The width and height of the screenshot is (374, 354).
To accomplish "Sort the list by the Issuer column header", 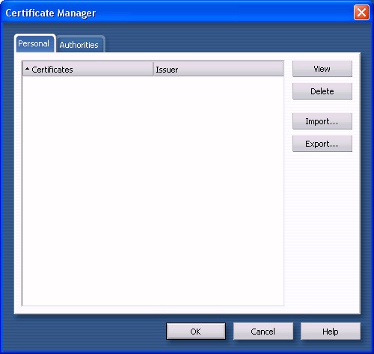I will point(218,69).
